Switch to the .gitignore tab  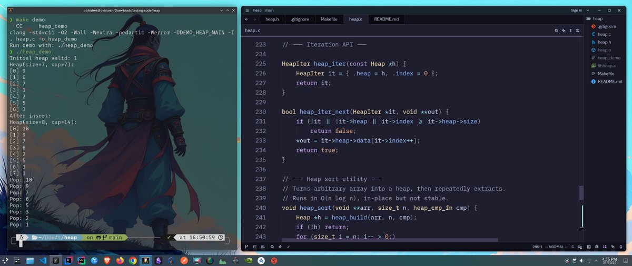coord(300,19)
